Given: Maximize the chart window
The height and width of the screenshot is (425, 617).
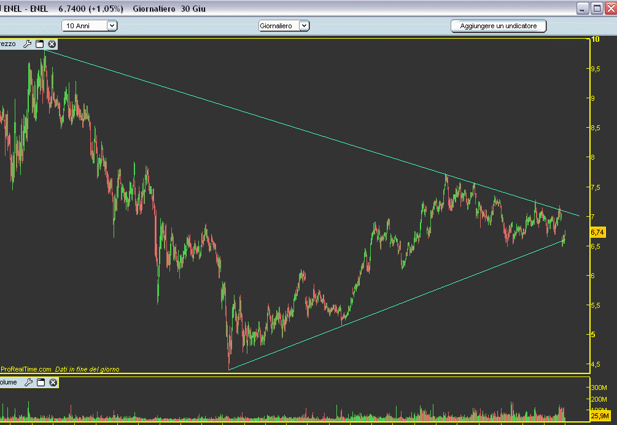Looking at the screenshot, I should pos(597,8).
